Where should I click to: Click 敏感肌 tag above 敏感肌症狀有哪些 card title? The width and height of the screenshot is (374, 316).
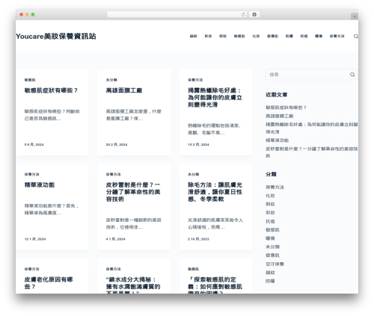click(x=30, y=80)
